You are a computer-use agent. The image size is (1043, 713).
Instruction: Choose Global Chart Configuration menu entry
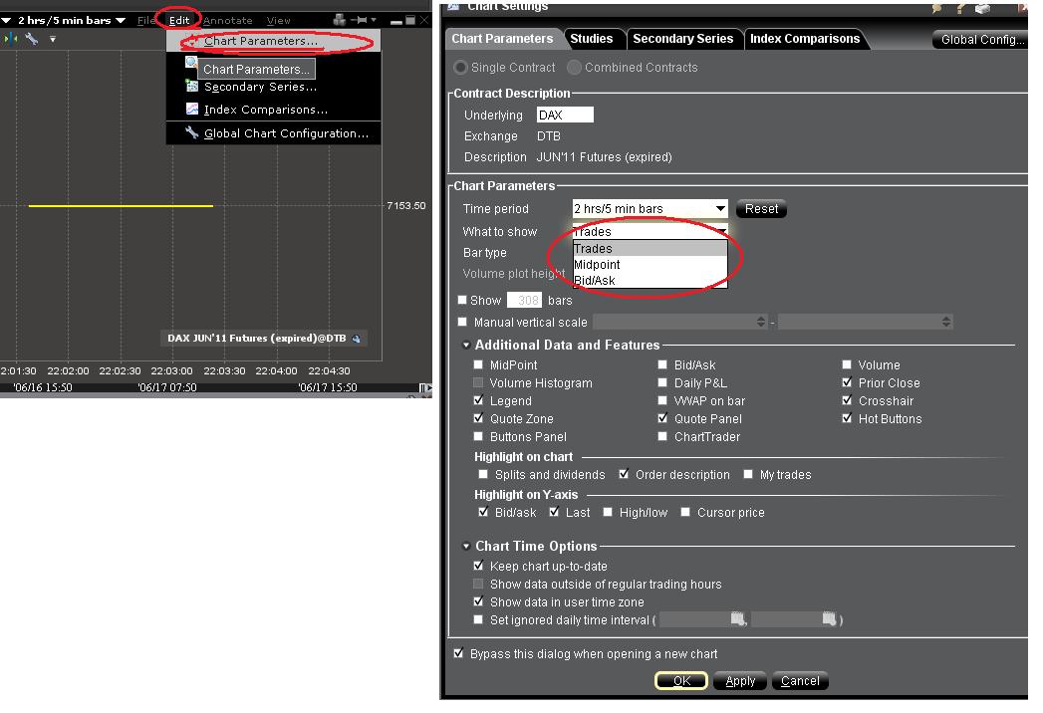click(x=273, y=133)
